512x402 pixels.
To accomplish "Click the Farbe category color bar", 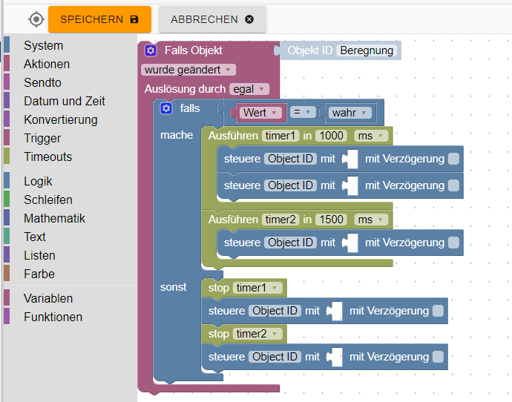I will pyautogui.click(x=7, y=274).
